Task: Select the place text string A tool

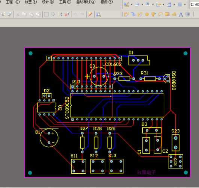Action: 181,14
